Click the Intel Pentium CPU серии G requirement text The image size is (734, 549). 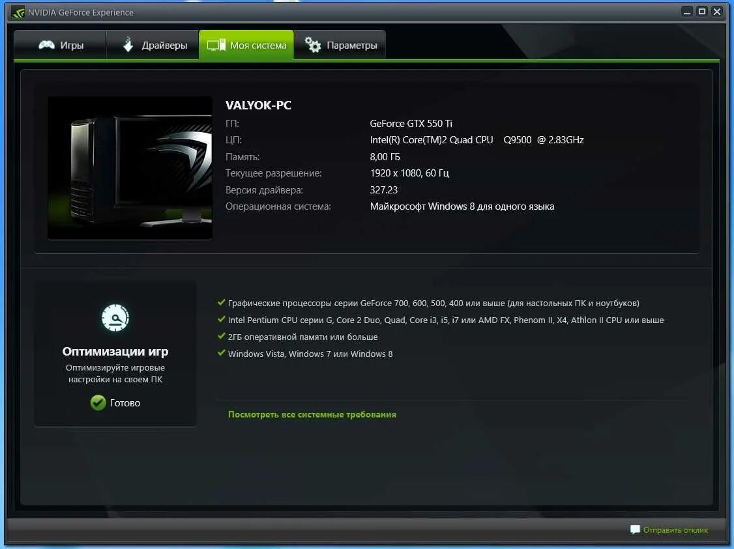446,320
